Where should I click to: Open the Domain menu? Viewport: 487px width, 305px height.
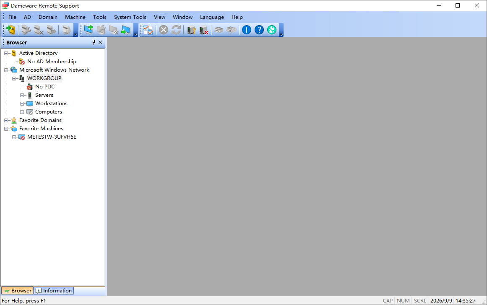(48, 17)
